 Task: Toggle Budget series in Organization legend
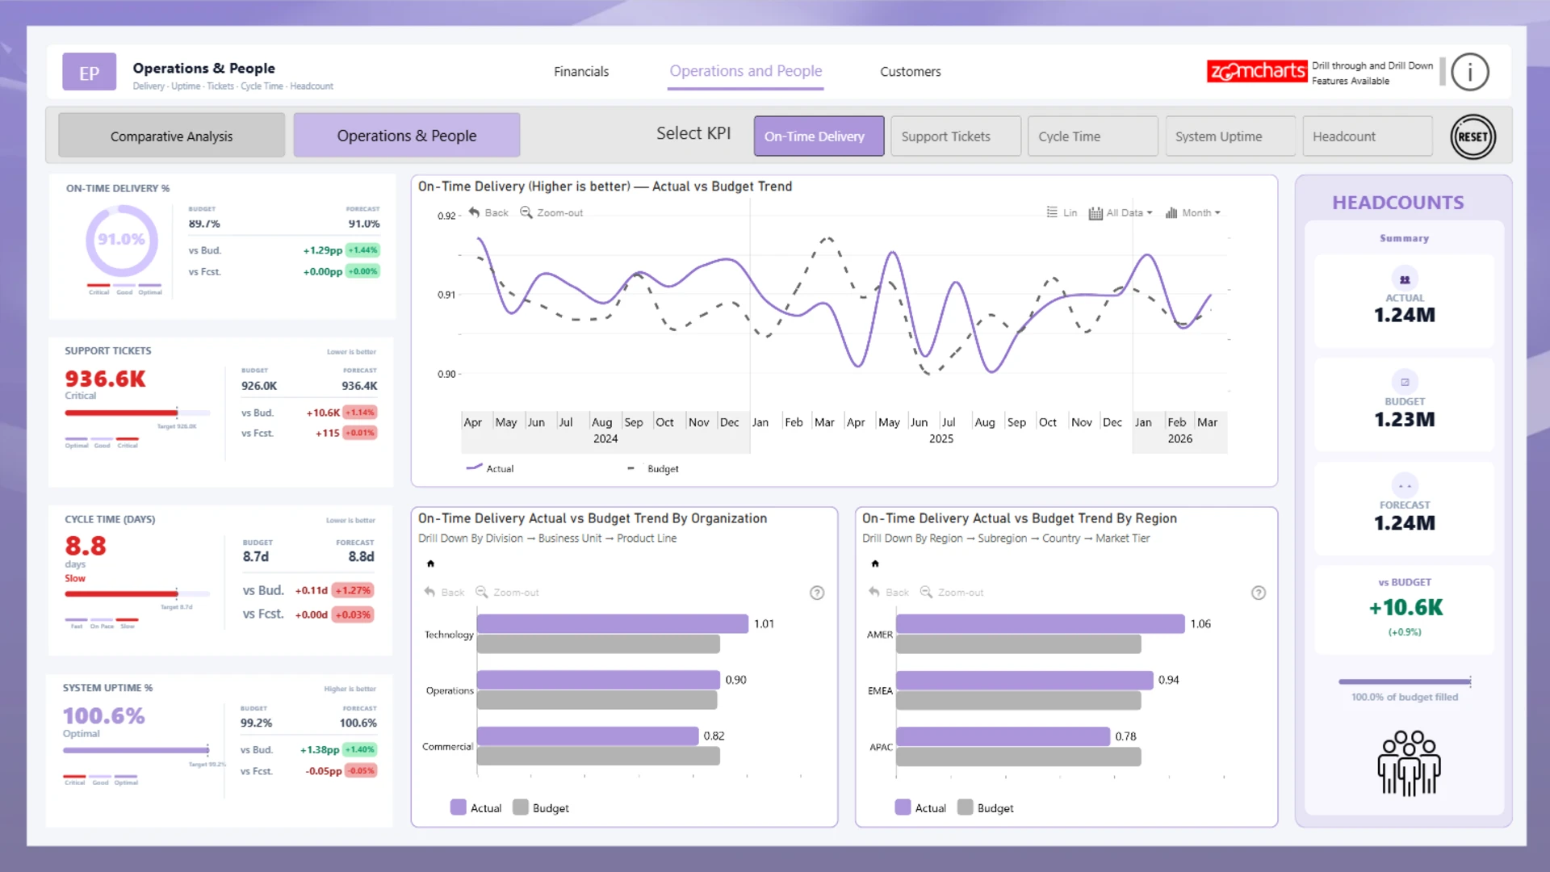(x=541, y=807)
